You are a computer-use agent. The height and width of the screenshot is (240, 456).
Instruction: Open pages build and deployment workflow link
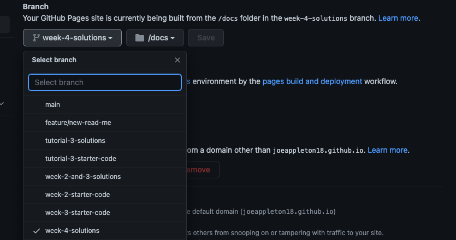coord(312,81)
